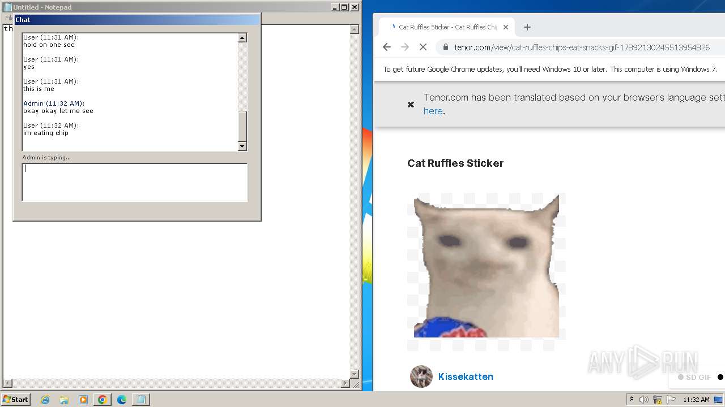Switch to Notepad taskbar button
This screenshot has height=407, width=725.
(x=141, y=400)
